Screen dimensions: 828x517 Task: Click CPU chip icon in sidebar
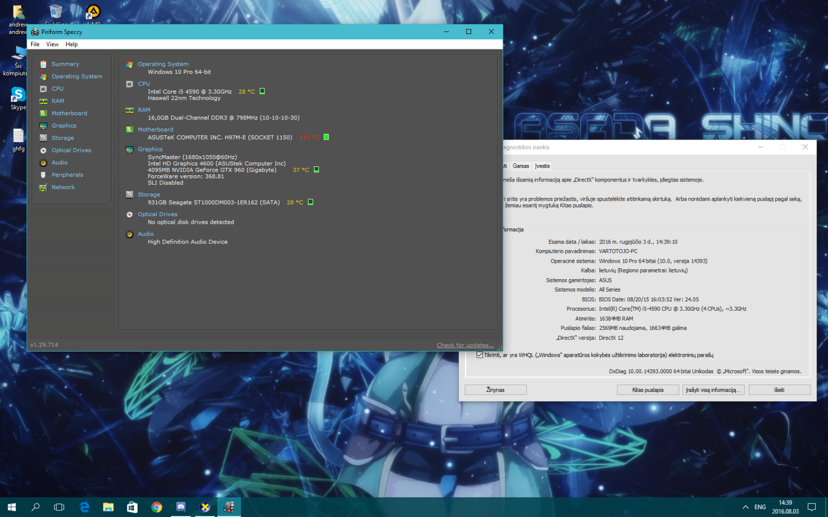tap(43, 89)
